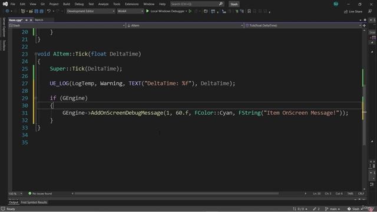Click the pending changes pencil indicator
Screen dimensions: 377x212
pyautogui.click(x=316, y=209)
